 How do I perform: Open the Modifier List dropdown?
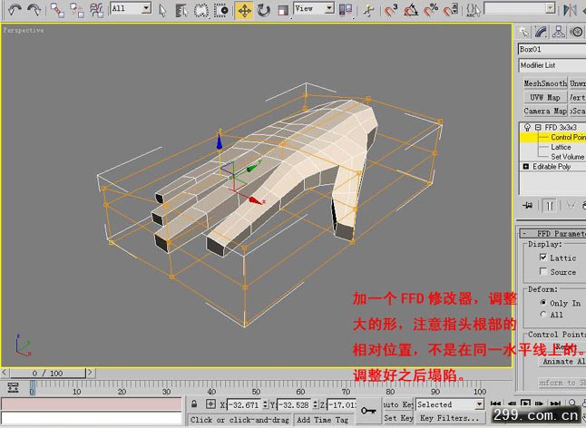[552, 65]
